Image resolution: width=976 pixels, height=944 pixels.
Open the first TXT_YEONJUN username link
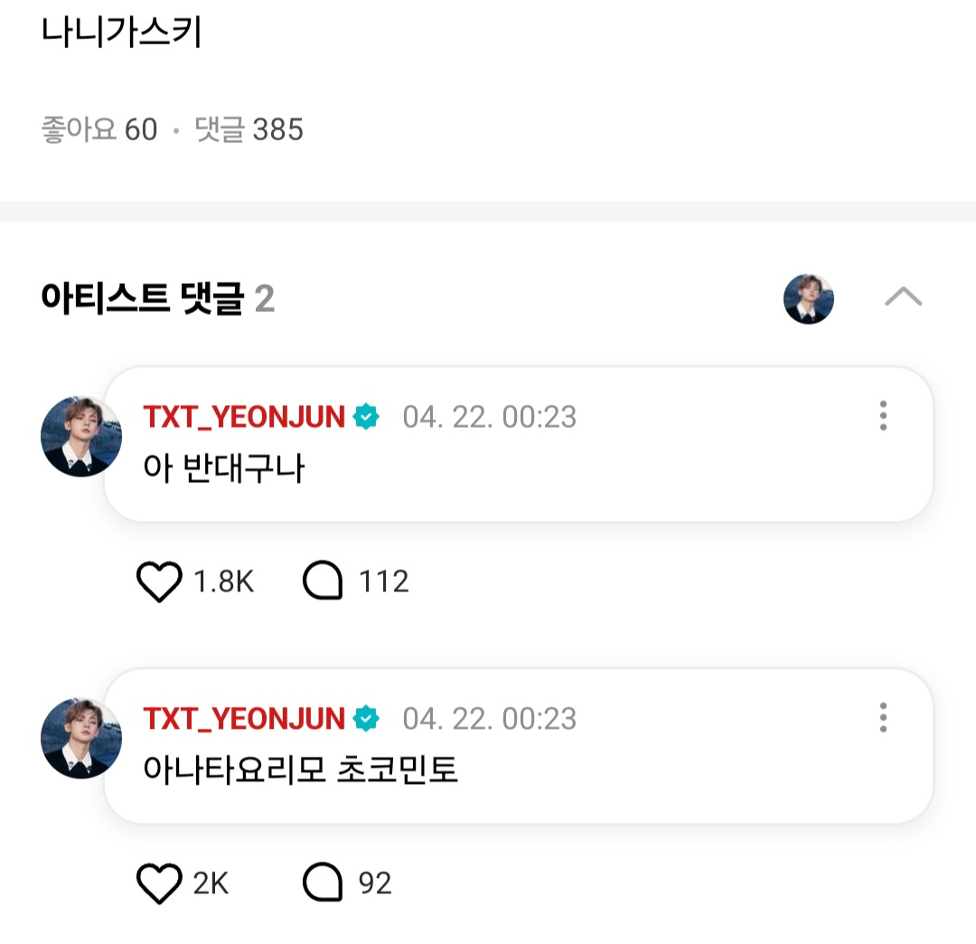[x=244, y=417]
